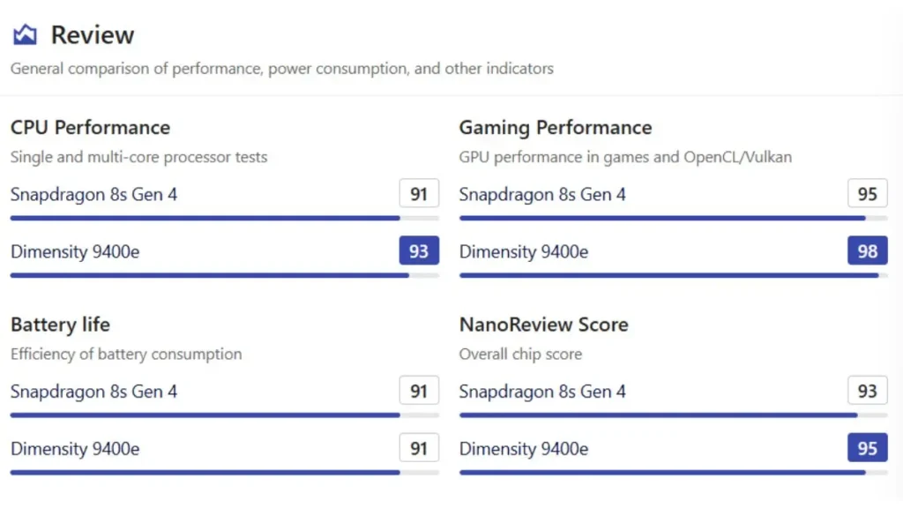903x508 pixels.
Task: Click Dimensity CPU Performance progress bar
Action: tap(212, 275)
